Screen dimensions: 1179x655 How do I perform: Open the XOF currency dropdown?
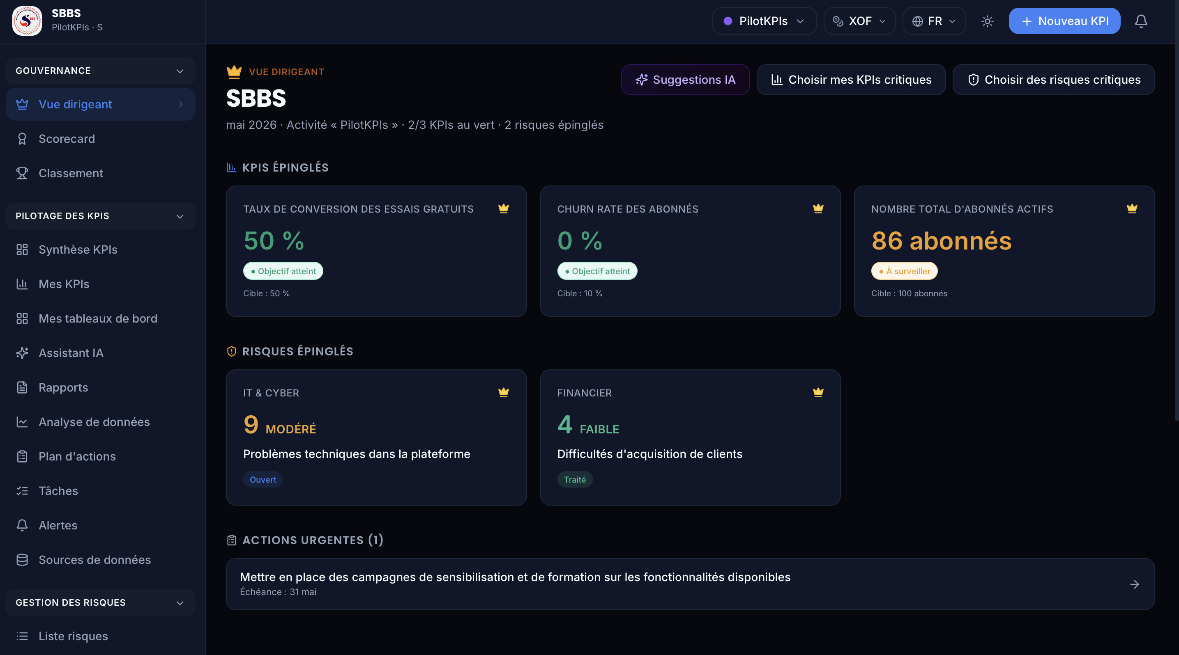(x=859, y=21)
